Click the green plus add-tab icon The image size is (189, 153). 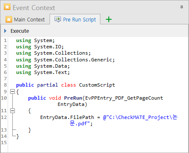tap(109, 19)
